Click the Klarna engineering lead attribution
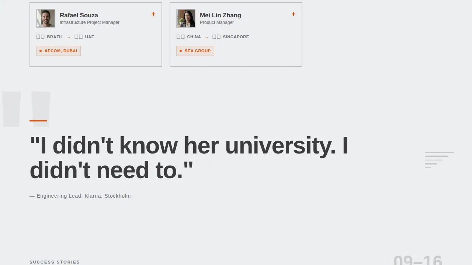Screen dimensions: 472x265 (80, 196)
